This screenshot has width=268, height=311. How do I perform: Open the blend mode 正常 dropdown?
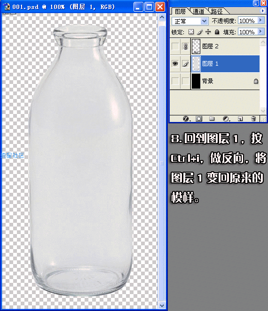190,21
